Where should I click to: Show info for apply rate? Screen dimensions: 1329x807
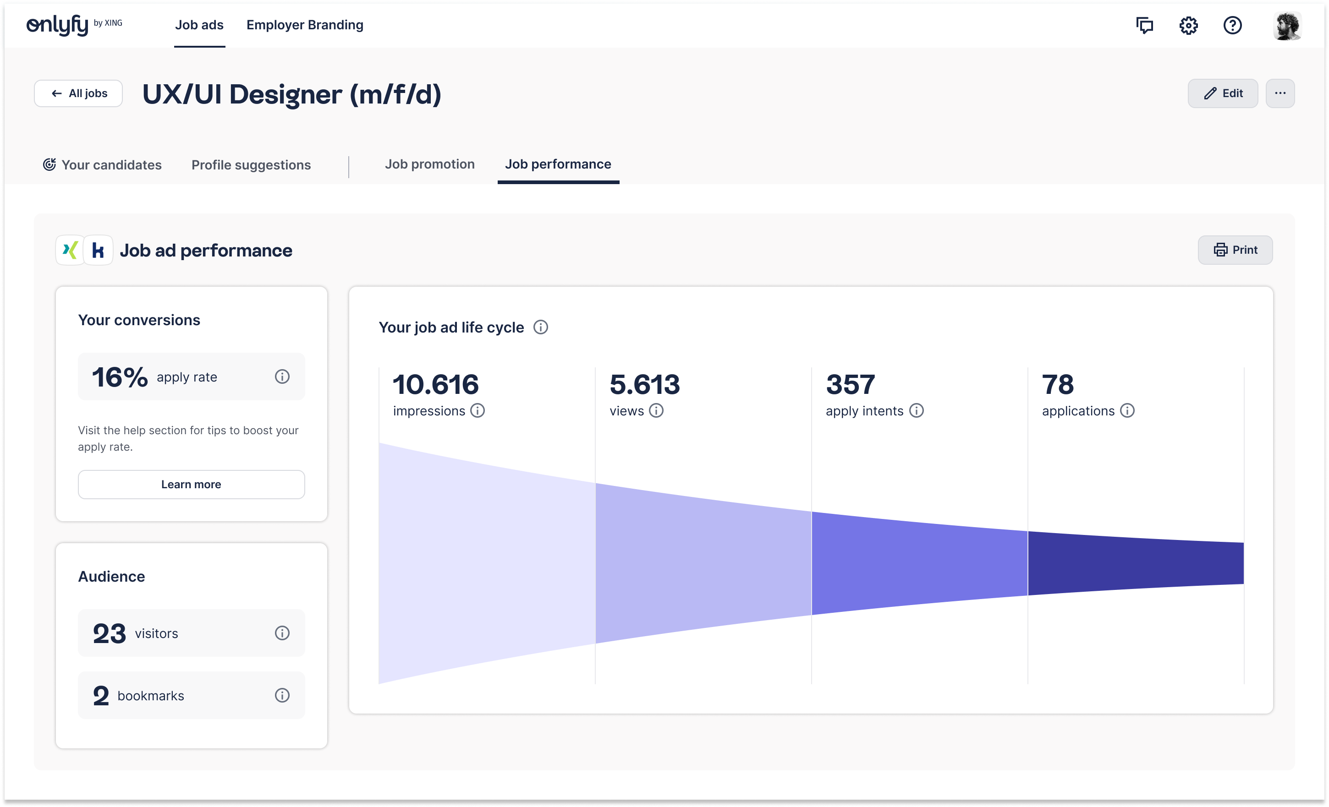pyautogui.click(x=282, y=376)
